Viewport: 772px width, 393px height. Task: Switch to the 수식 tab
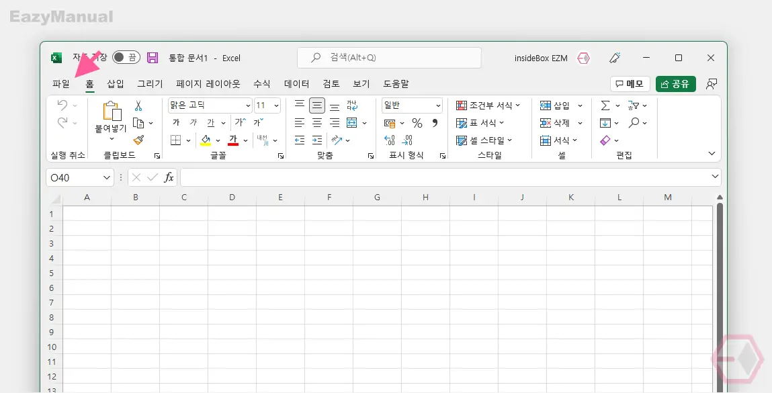262,84
